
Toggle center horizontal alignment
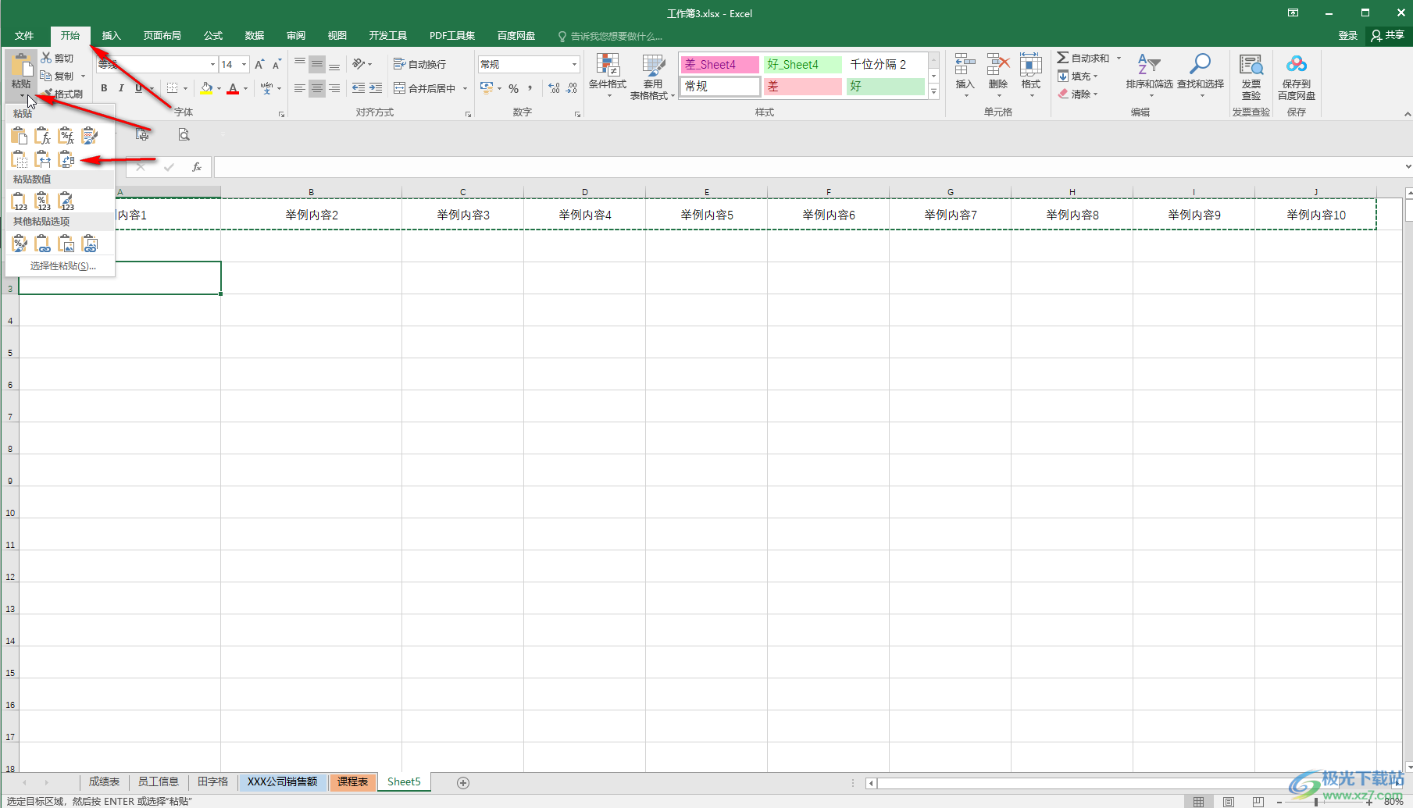click(x=317, y=88)
